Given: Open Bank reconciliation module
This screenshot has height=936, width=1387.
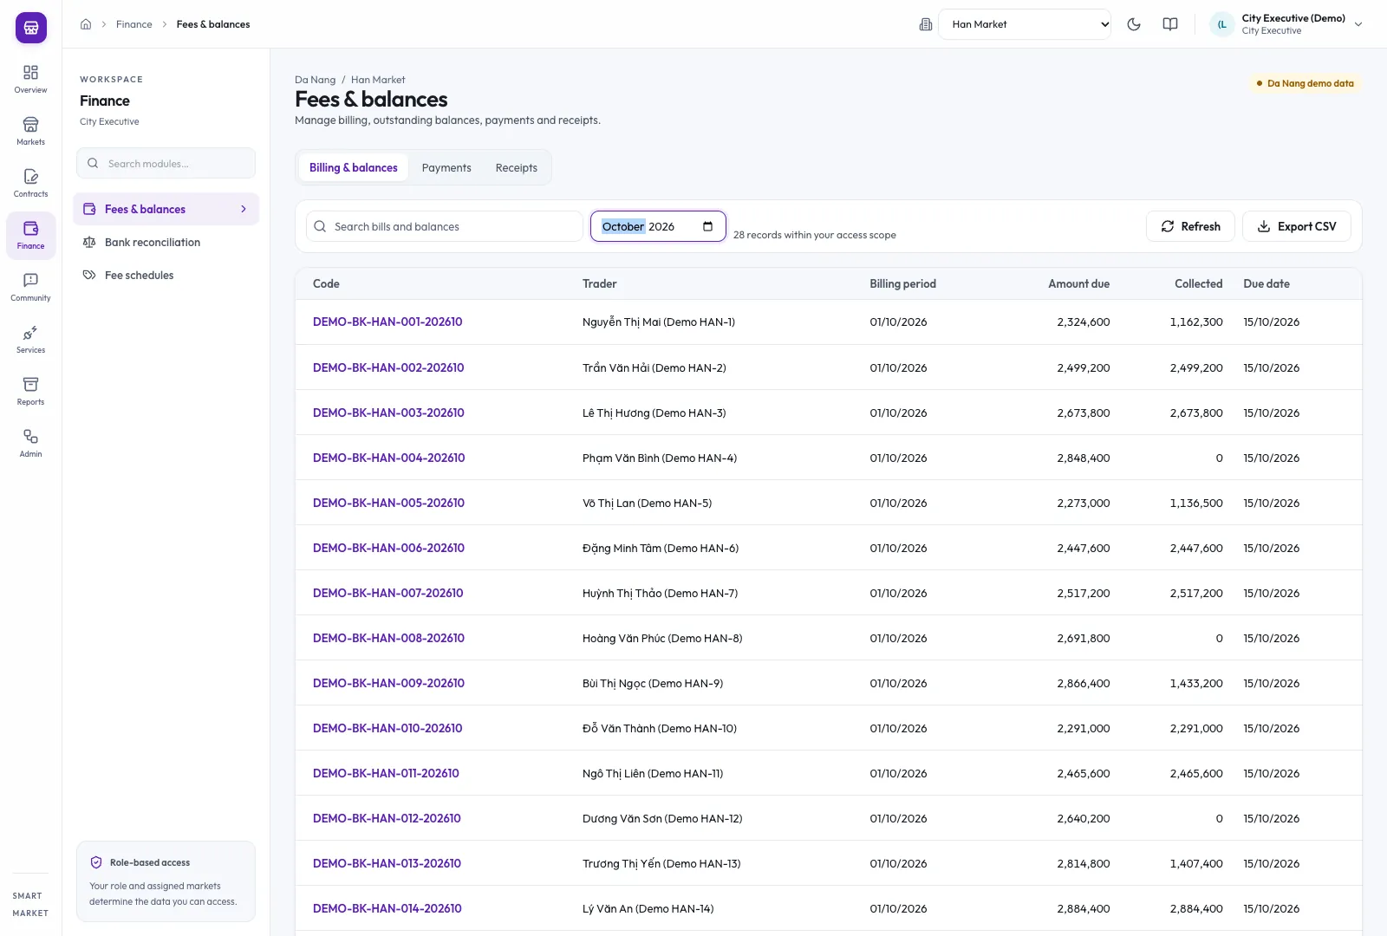Looking at the screenshot, I should [166, 242].
